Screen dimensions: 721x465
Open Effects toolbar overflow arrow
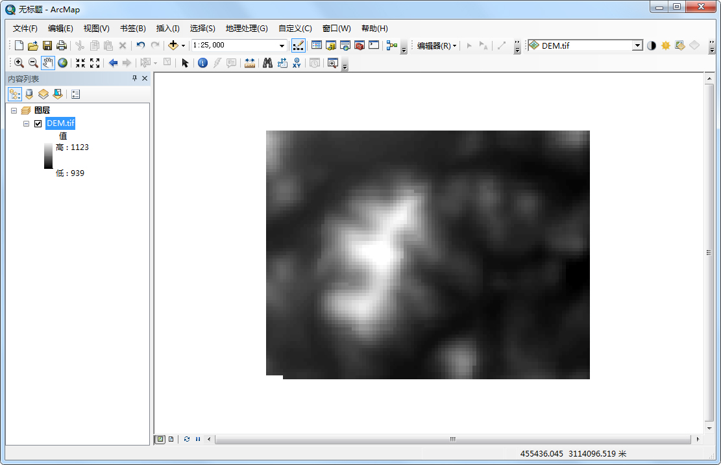(x=712, y=45)
